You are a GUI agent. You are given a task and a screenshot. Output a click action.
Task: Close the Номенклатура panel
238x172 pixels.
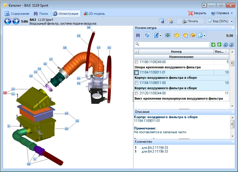click(x=233, y=28)
